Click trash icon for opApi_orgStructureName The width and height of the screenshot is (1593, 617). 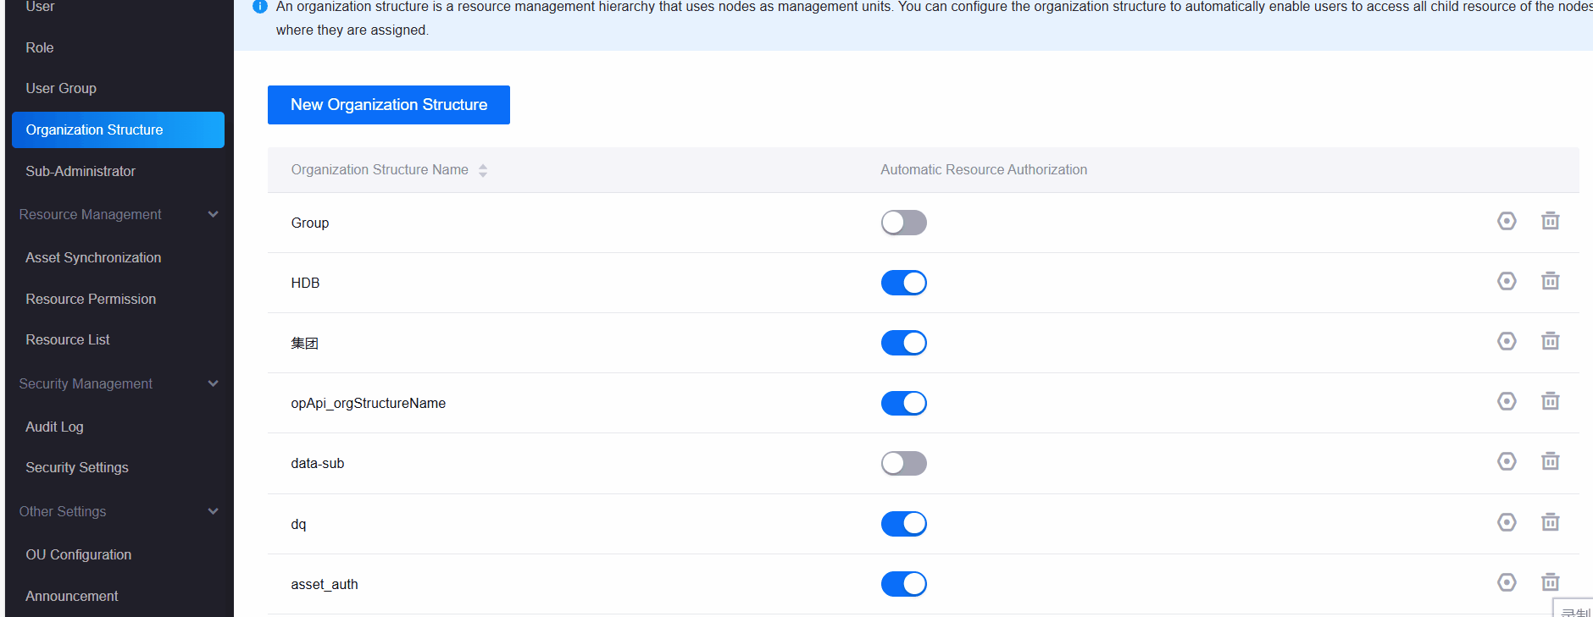click(x=1550, y=401)
